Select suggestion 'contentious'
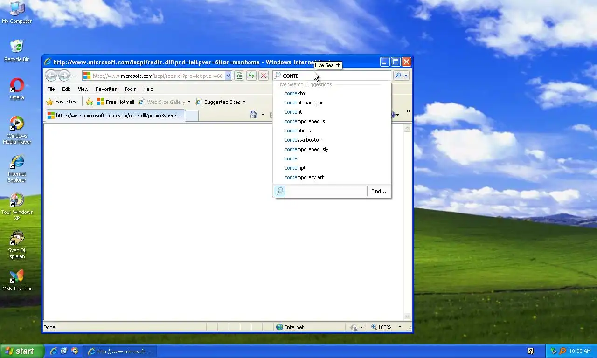The width and height of the screenshot is (597, 358). tap(332, 131)
